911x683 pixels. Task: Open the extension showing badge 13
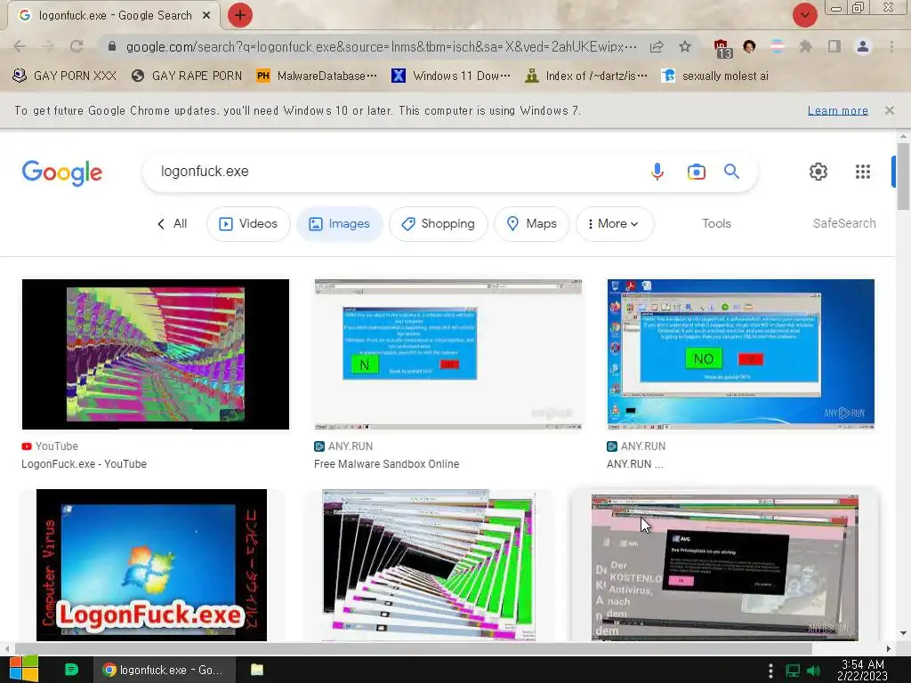[722, 48]
